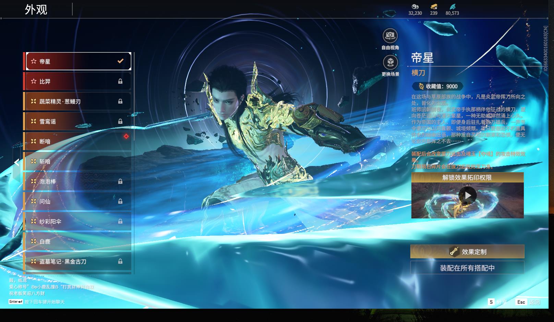Open the 效果定制 effect customization button
554x322 pixels.
[x=467, y=252]
